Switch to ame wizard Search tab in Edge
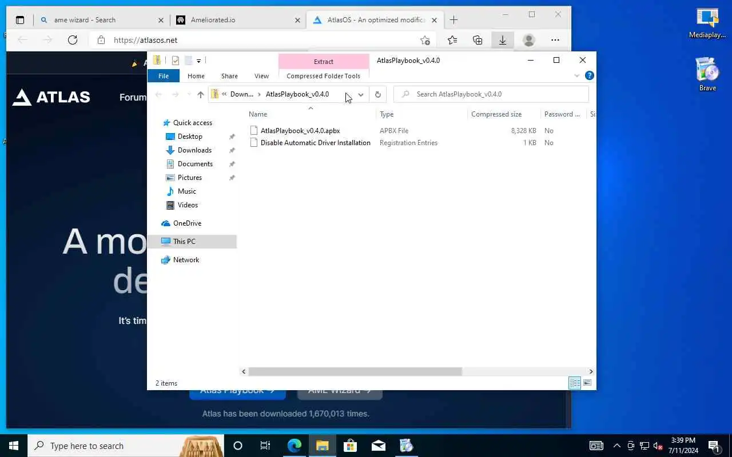732x457 pixels. click(101, 20)
